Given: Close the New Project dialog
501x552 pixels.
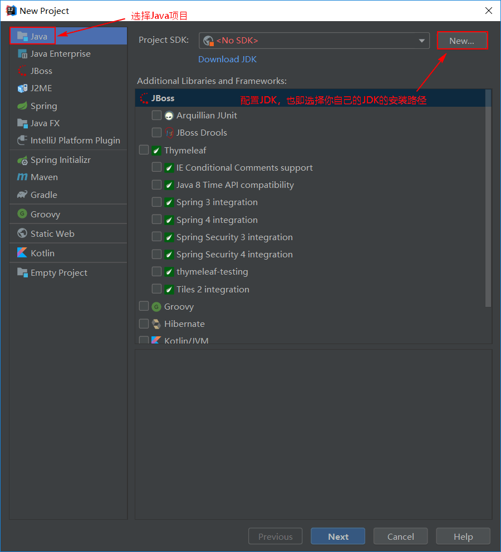Looking at the screenshot, I should [489, 11].
